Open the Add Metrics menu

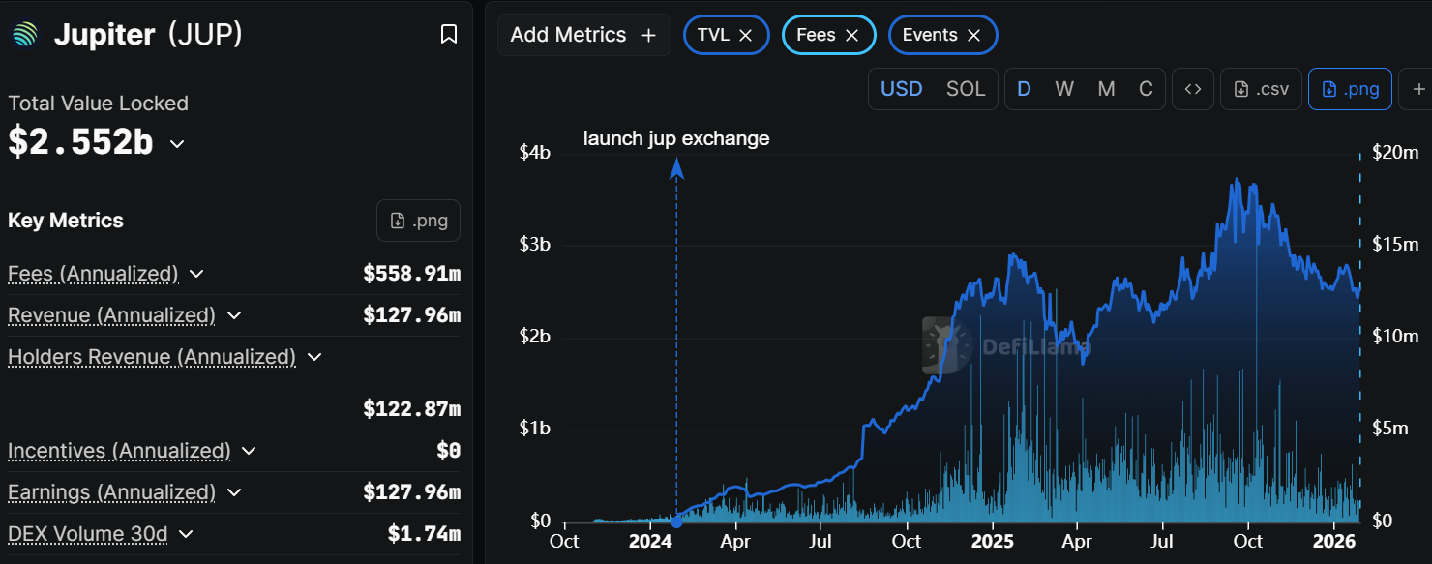[x=583, y=35]
